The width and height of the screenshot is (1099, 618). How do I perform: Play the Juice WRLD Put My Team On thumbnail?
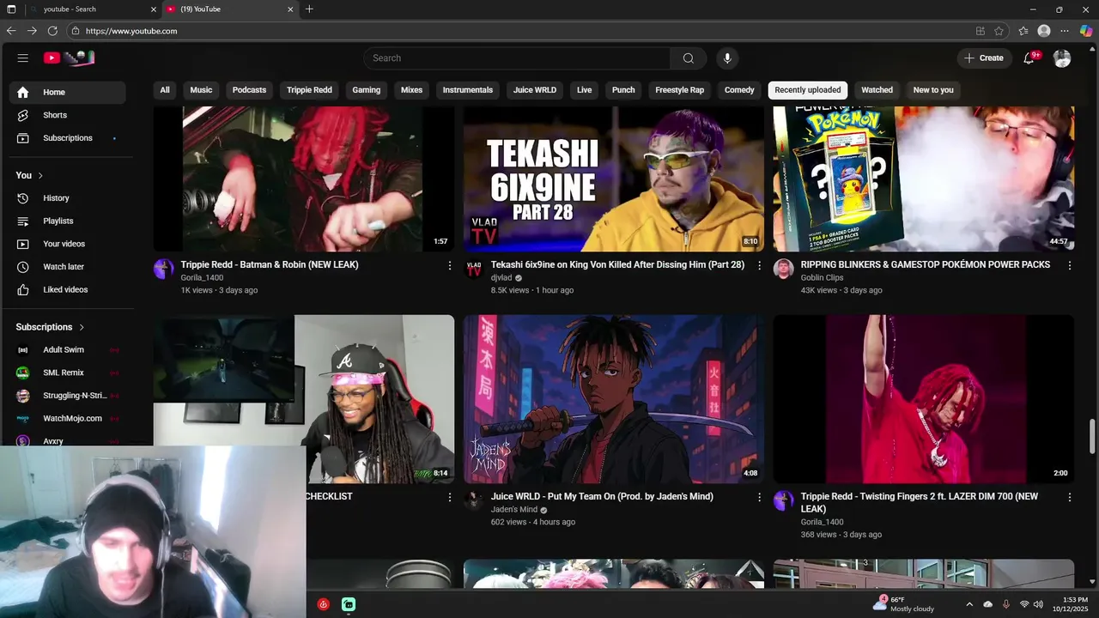[614, 399]
